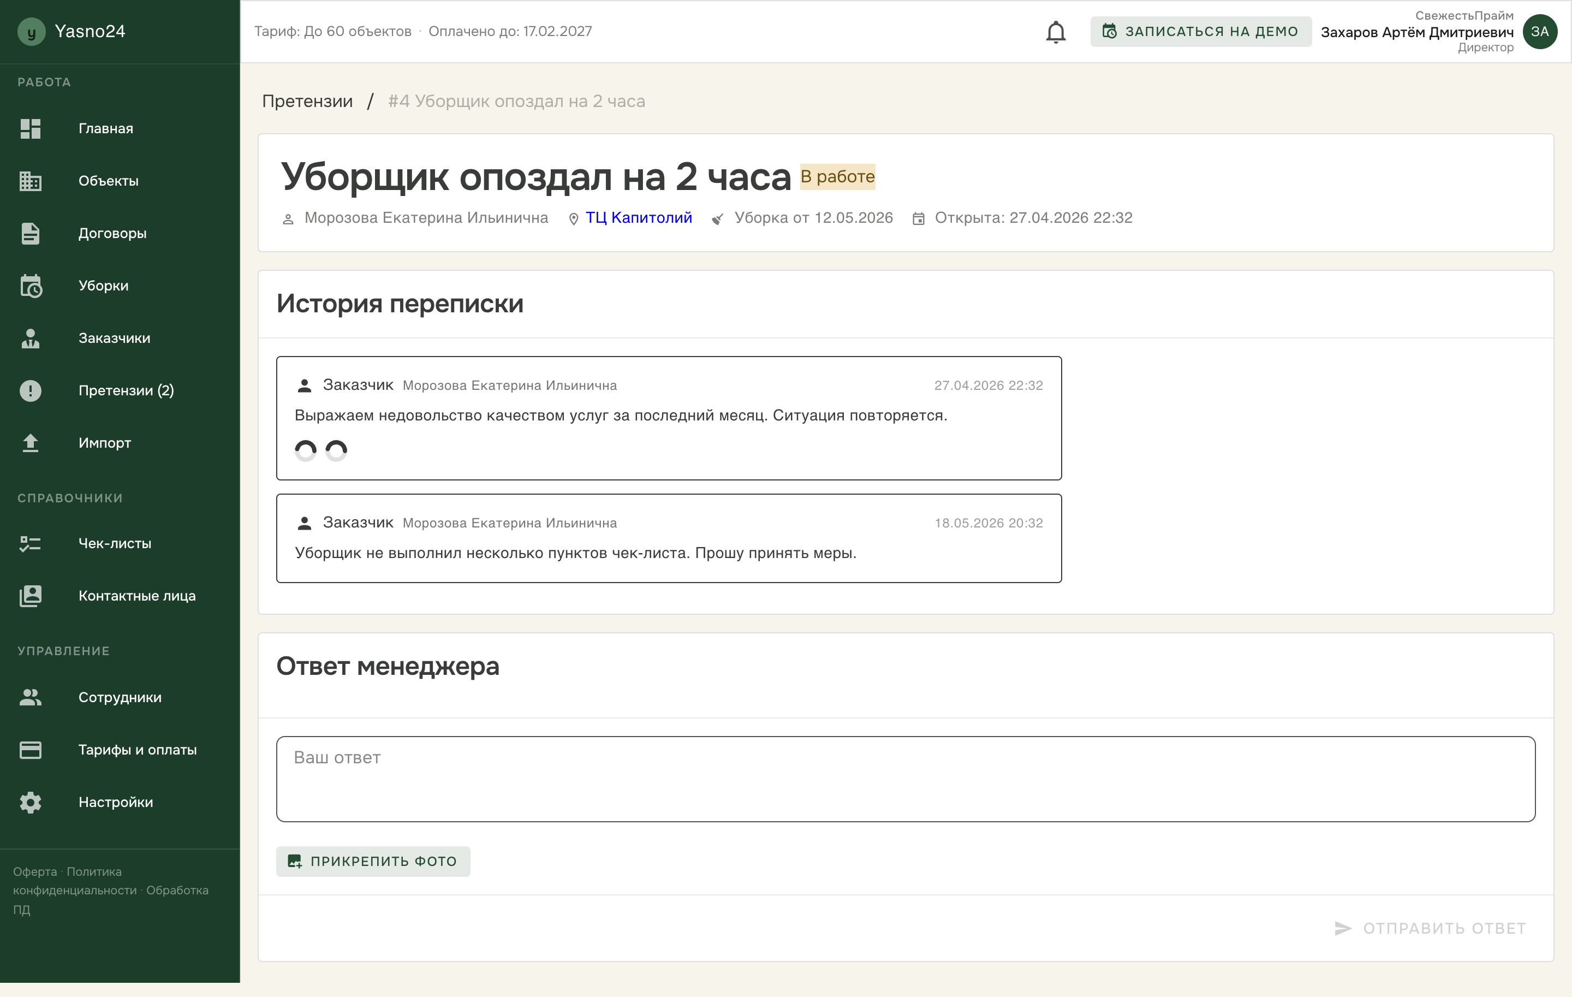Click the Уборки calendar-clock icon
1572x997 pixels.
[31, 286]
